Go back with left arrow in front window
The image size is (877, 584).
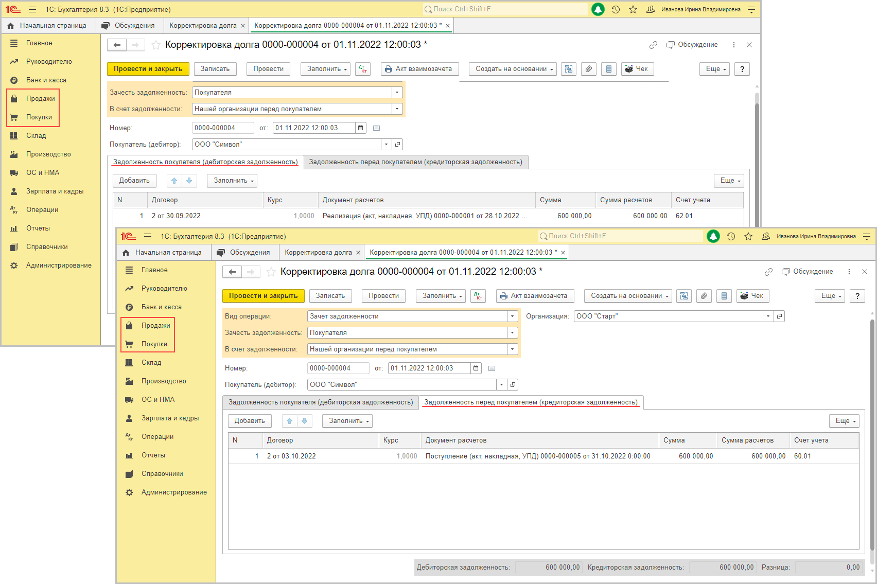tap(232, 272)
